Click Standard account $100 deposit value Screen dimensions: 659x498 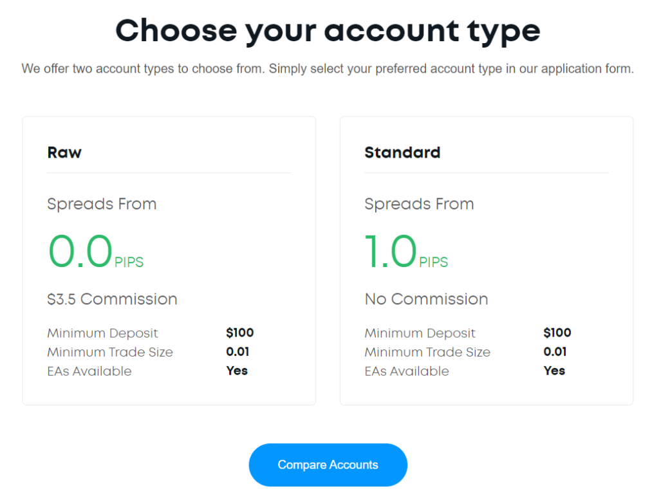[x=557, y=333]
